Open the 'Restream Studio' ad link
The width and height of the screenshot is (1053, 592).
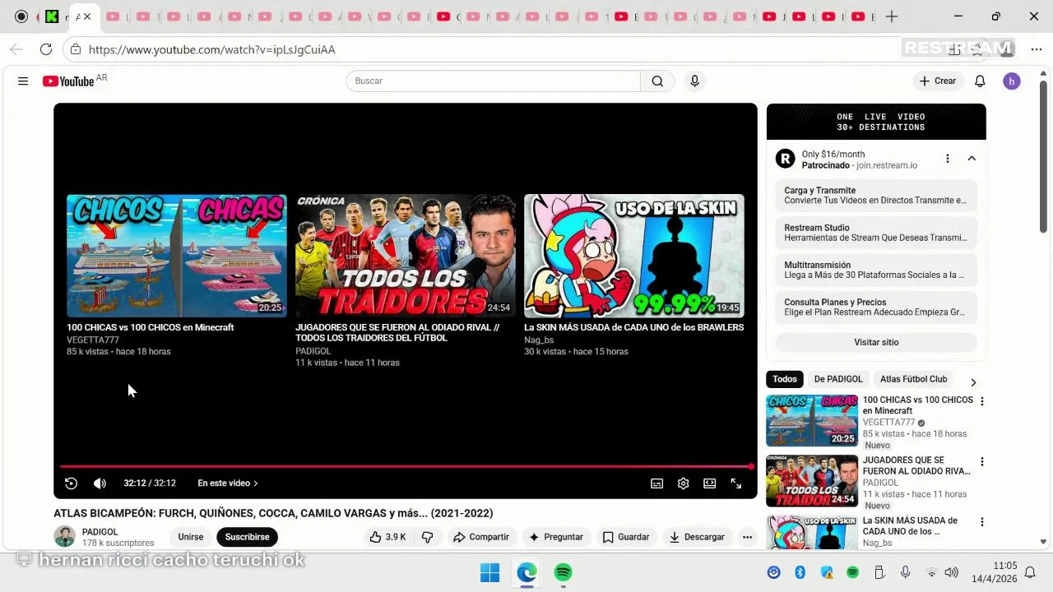tap(876, 233)
